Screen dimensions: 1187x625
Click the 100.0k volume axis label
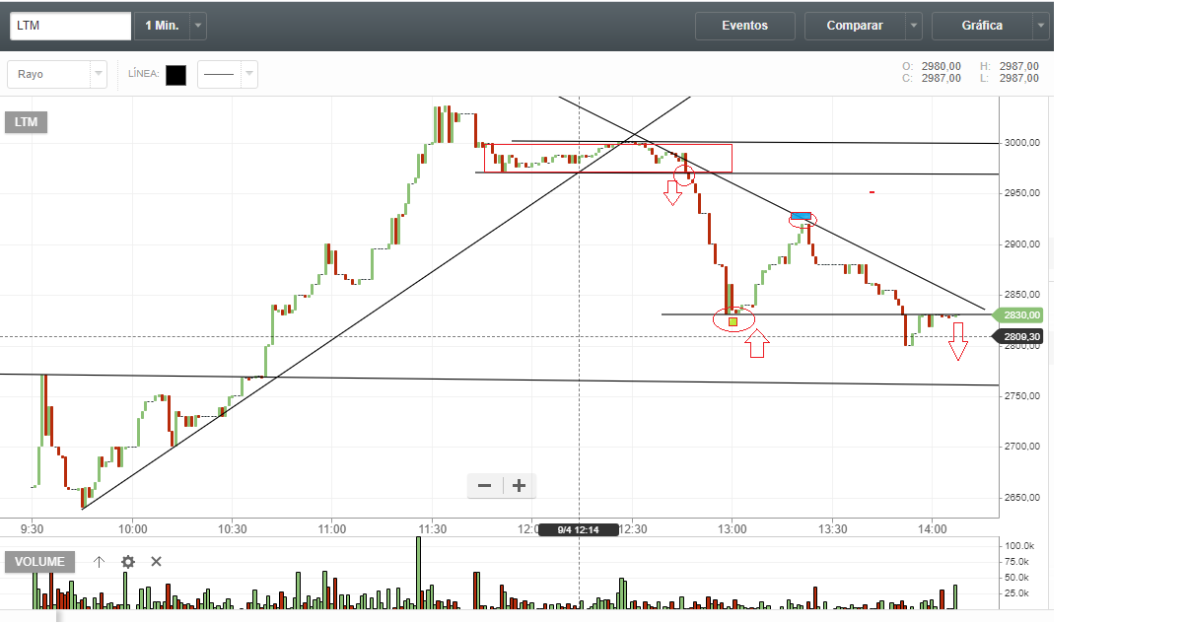[x=1019, y=545]
